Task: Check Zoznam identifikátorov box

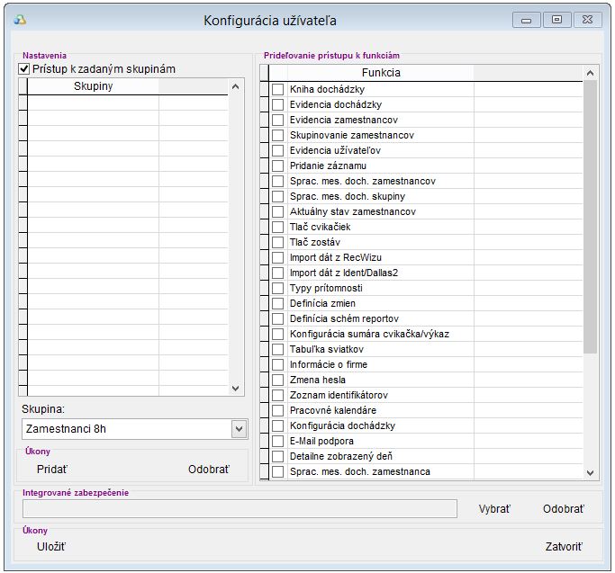Action: [277, 395]
